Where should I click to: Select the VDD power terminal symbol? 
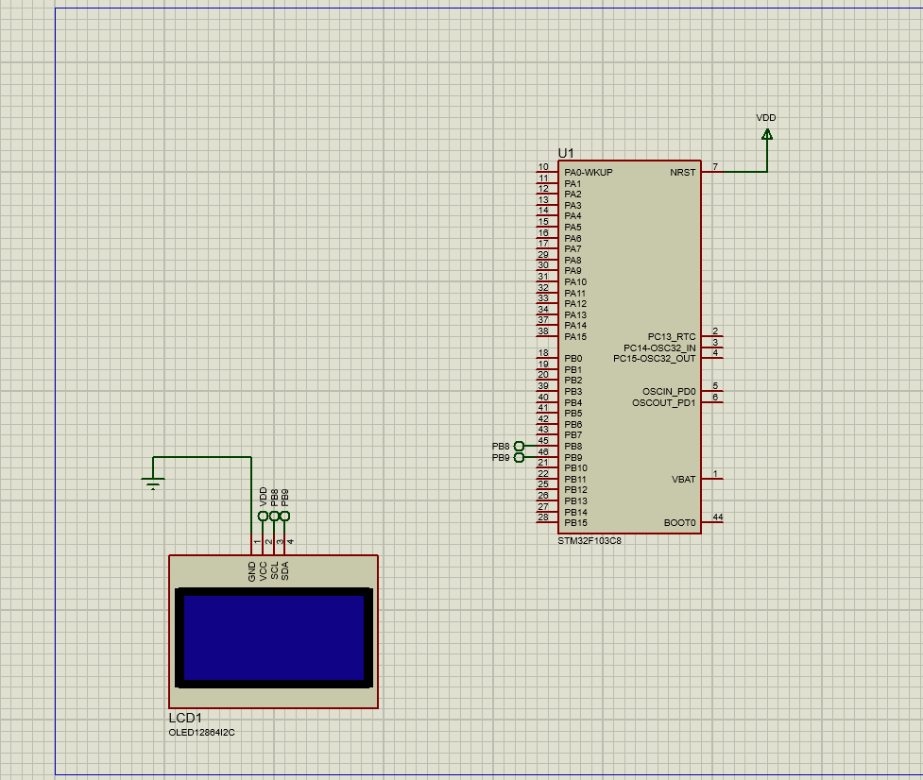[x=766, y=132]
